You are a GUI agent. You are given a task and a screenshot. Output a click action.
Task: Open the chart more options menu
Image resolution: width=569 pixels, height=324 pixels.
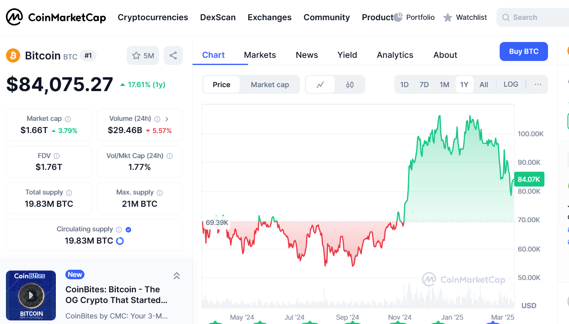click(x=538, y=84)
